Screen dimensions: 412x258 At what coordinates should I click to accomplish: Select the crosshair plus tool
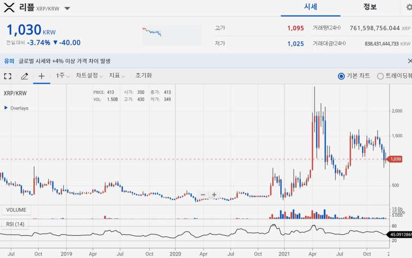42,76
